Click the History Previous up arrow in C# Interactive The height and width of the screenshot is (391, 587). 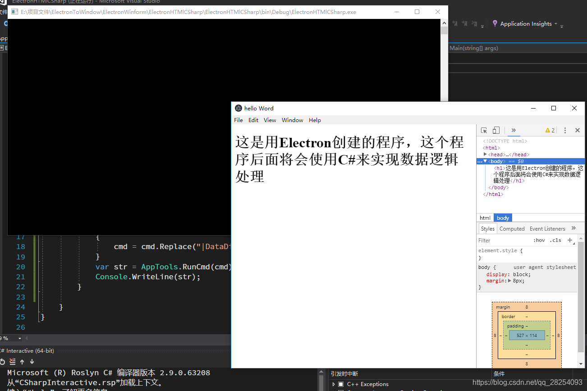pos(22,362)
